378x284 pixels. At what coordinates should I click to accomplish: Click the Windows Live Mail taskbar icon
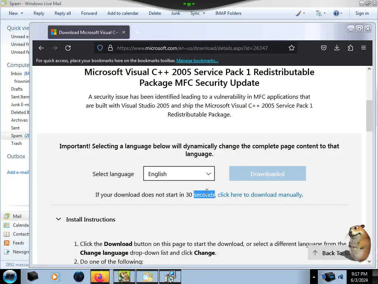147,277
